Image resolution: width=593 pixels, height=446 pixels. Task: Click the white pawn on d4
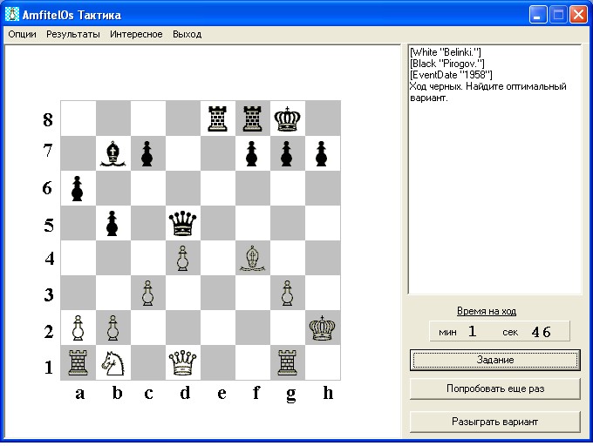182,259
